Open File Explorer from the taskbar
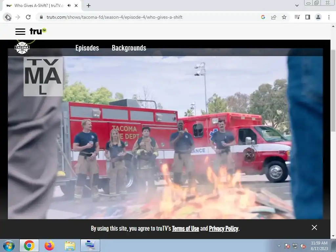336x252 pixels. (70, 245)
